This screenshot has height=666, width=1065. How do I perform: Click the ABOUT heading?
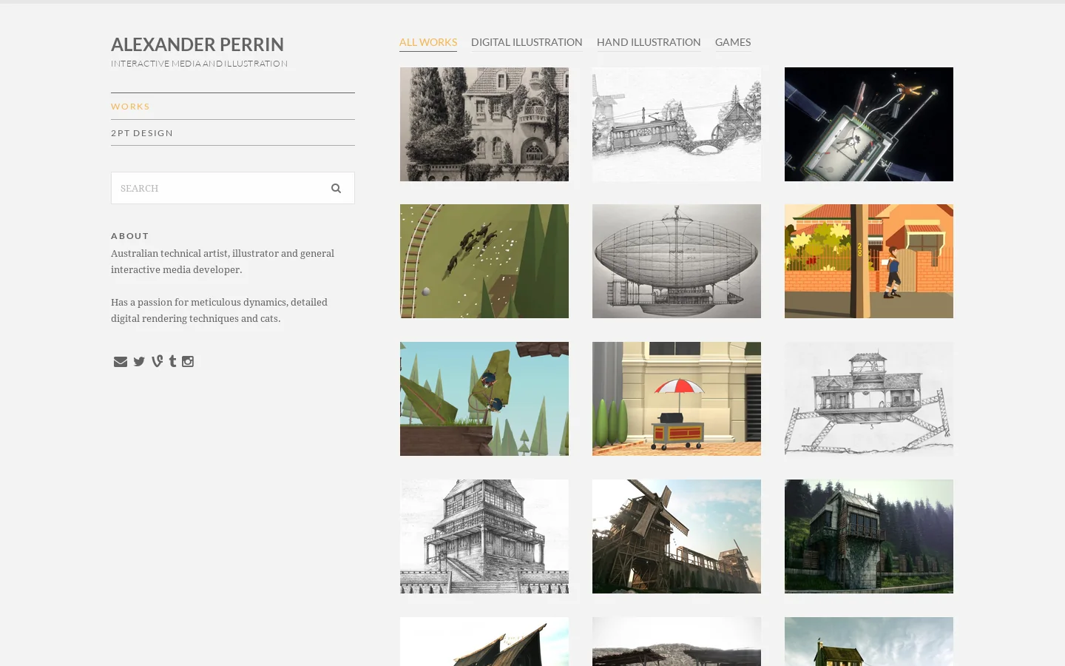[130, 236]
